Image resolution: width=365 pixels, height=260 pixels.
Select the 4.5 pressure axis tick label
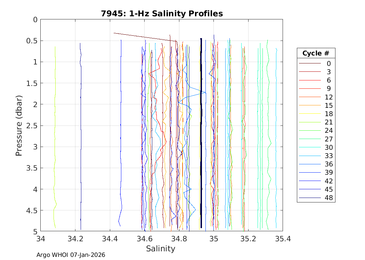32,210
